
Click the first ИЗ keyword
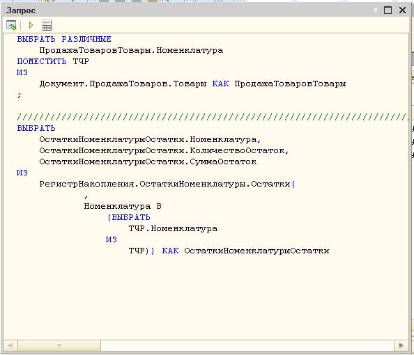point(22,72)
